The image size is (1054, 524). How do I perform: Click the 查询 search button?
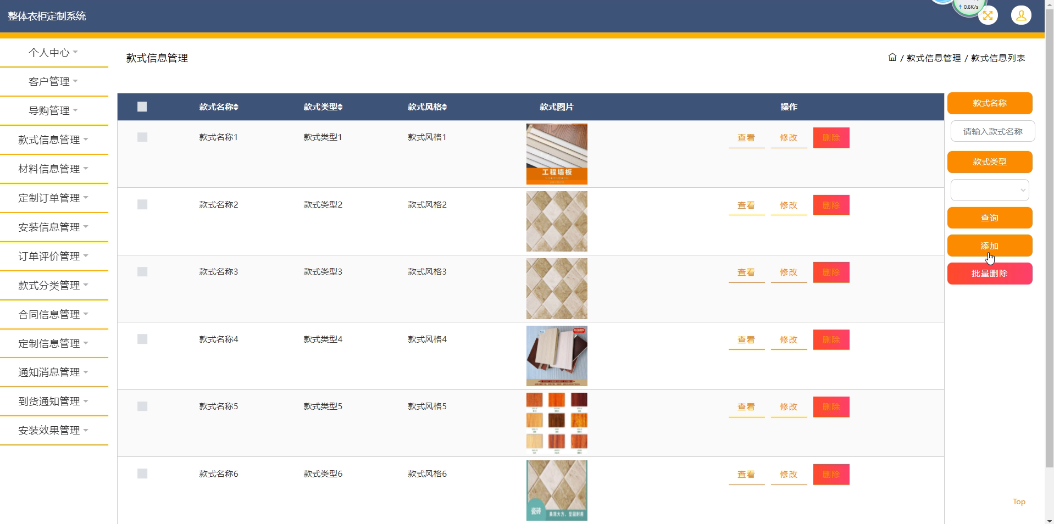pyautogui.click(x=990, y=218)
